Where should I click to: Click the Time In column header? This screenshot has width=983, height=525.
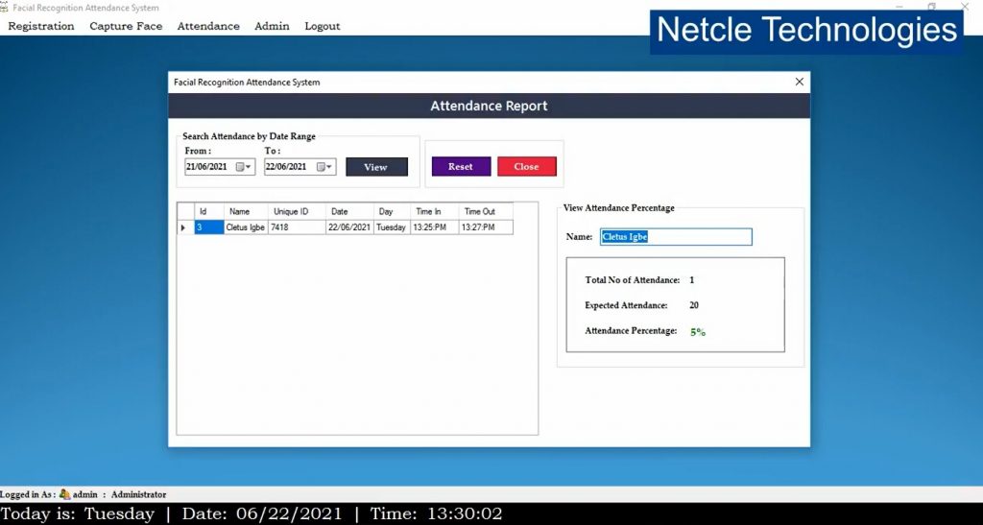point(435,212)
